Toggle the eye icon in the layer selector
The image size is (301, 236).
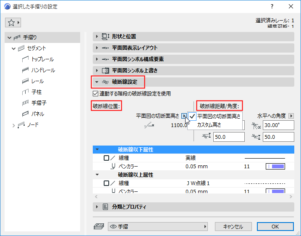tap(113, 227)
